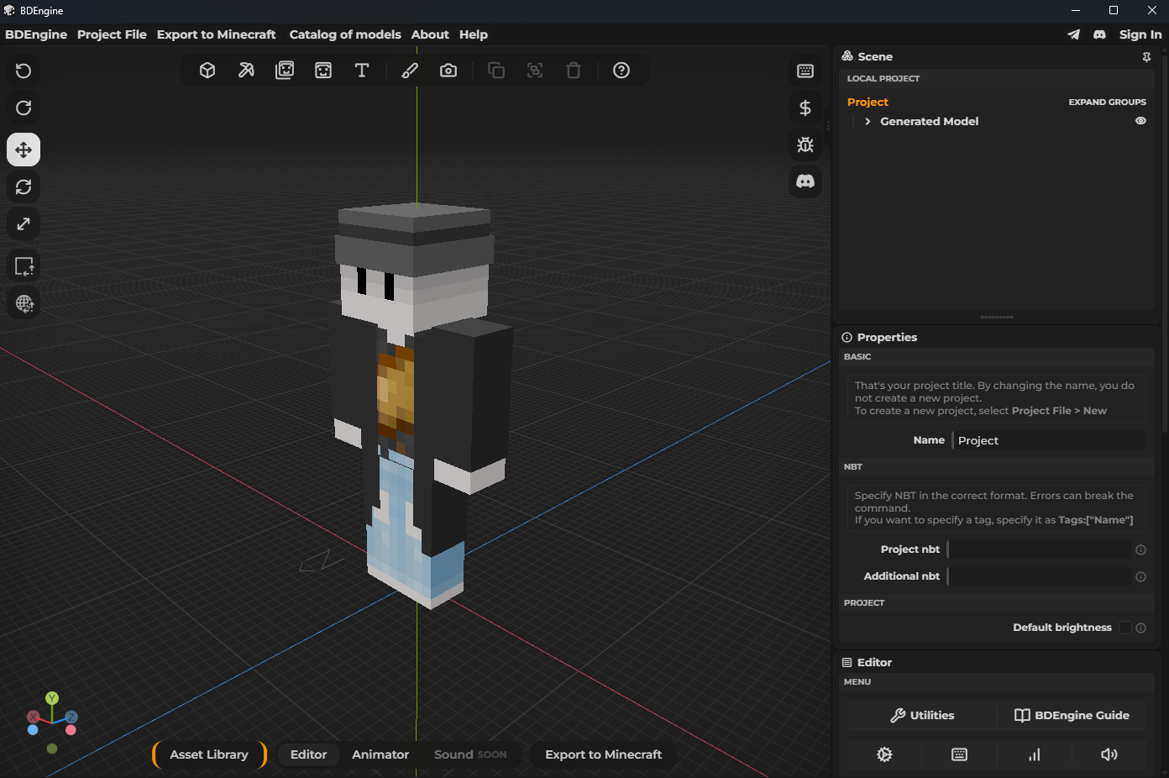Select the Scale tool
This screenshot has height=778, width=1169.
[x=24, y=223]
